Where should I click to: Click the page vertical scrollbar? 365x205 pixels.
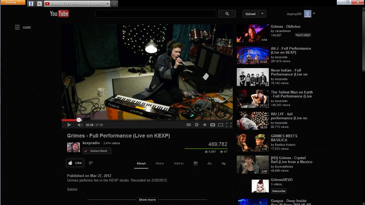363,41
